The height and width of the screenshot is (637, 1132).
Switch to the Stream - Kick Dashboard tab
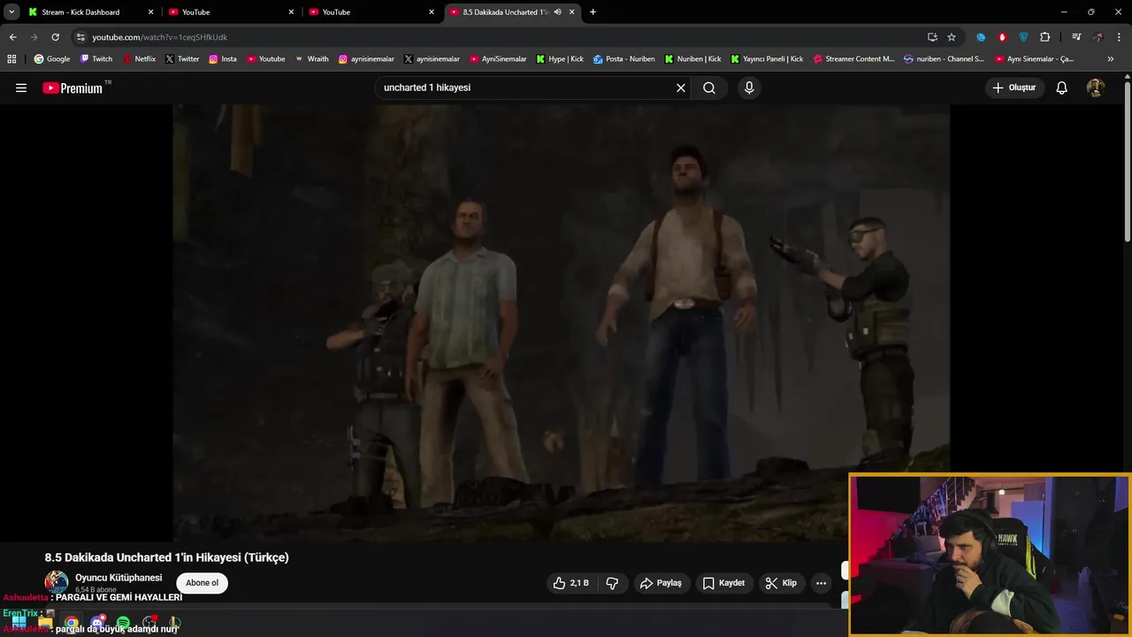point(91,12)
